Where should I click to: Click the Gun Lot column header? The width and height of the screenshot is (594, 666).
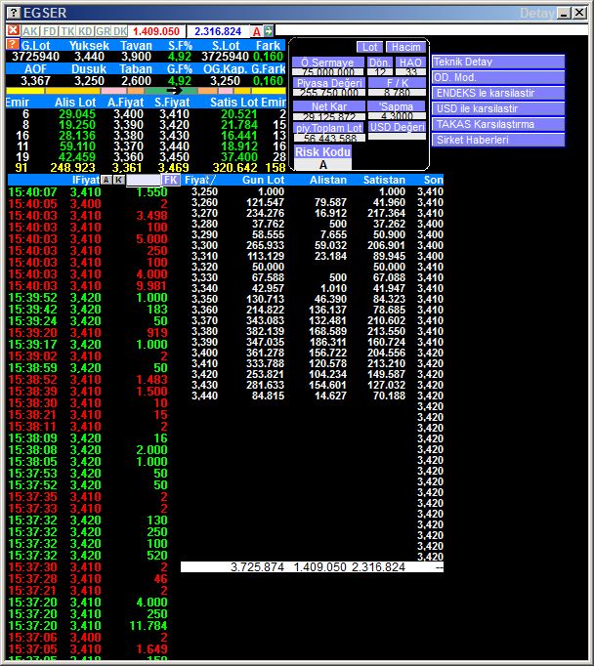coord(263,180)
